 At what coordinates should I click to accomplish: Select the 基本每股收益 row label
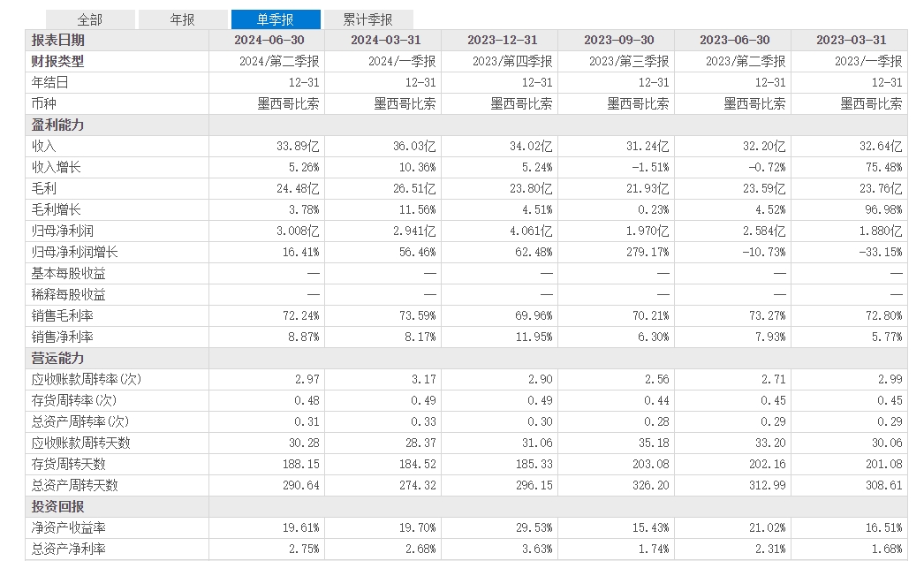pyautogui.click(x=68, y=273)
